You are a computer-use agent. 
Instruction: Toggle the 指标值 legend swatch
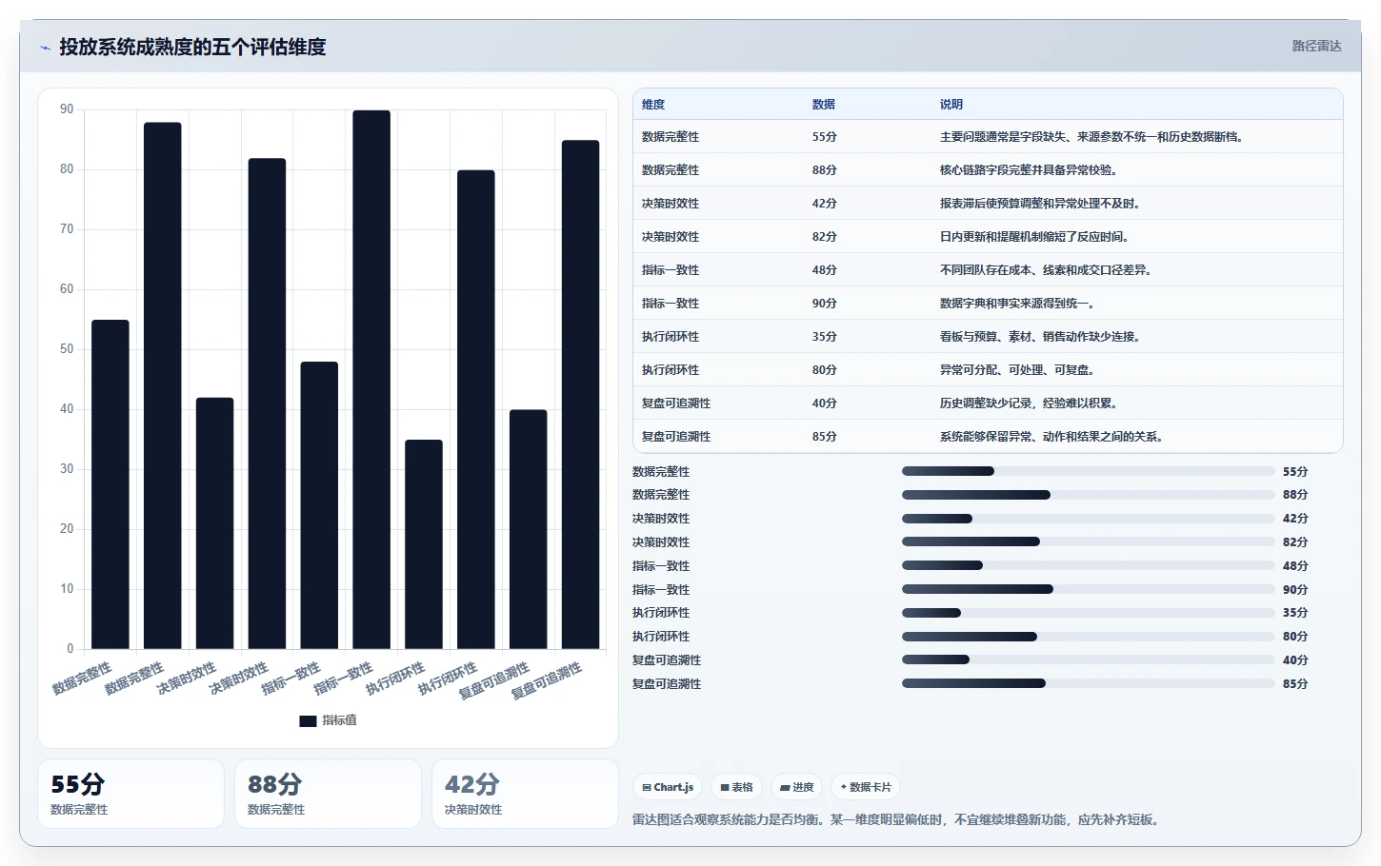tap(308, 720)
